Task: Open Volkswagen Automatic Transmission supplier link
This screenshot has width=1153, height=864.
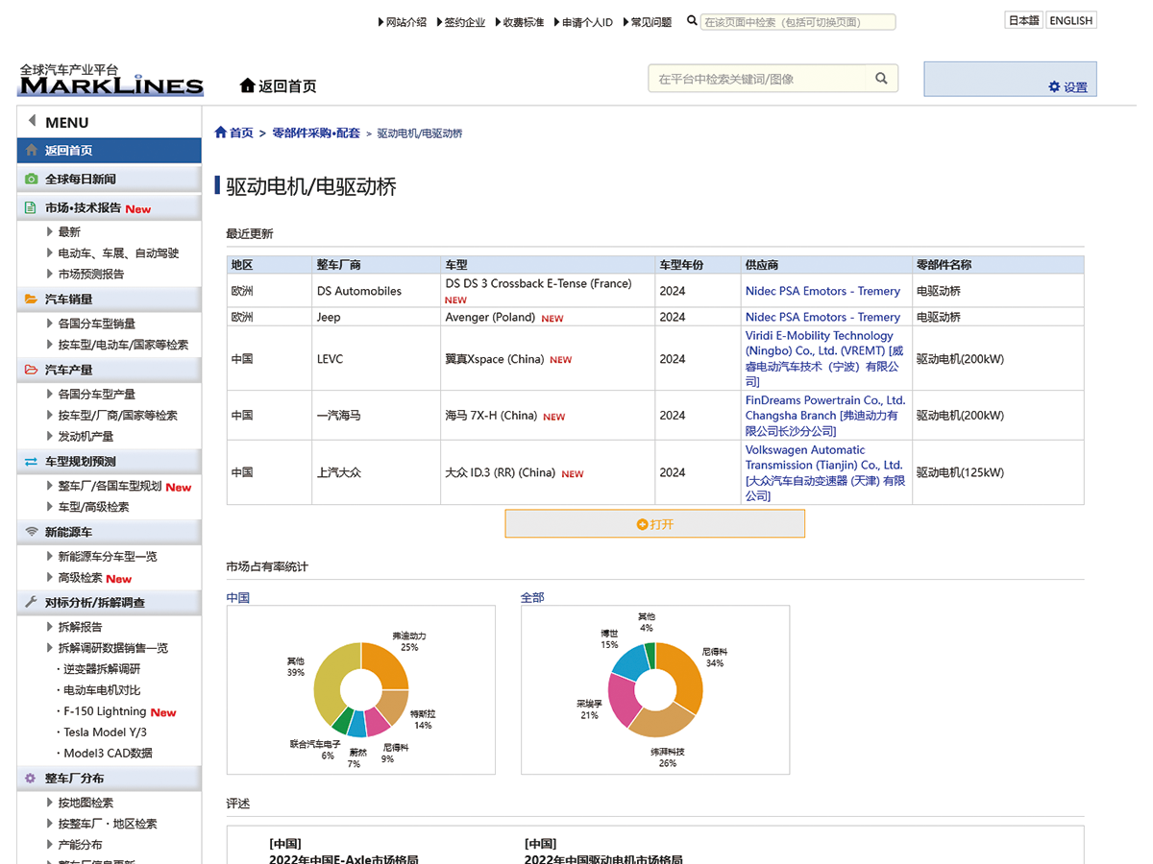Action: 824,472
